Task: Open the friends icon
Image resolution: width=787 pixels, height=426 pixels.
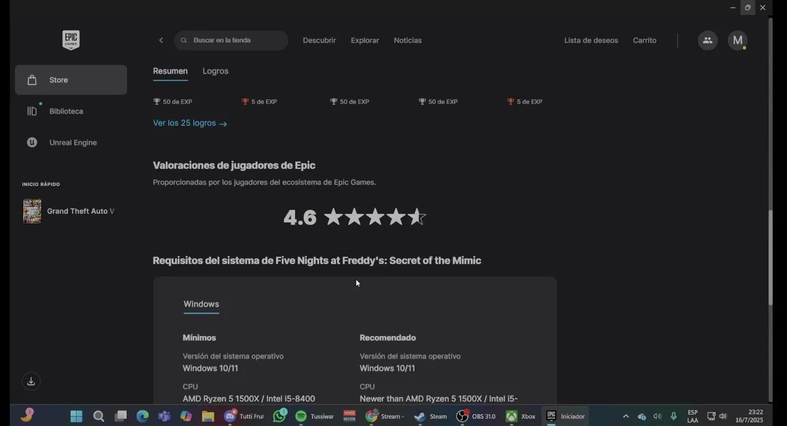Action: pos(708,40)
